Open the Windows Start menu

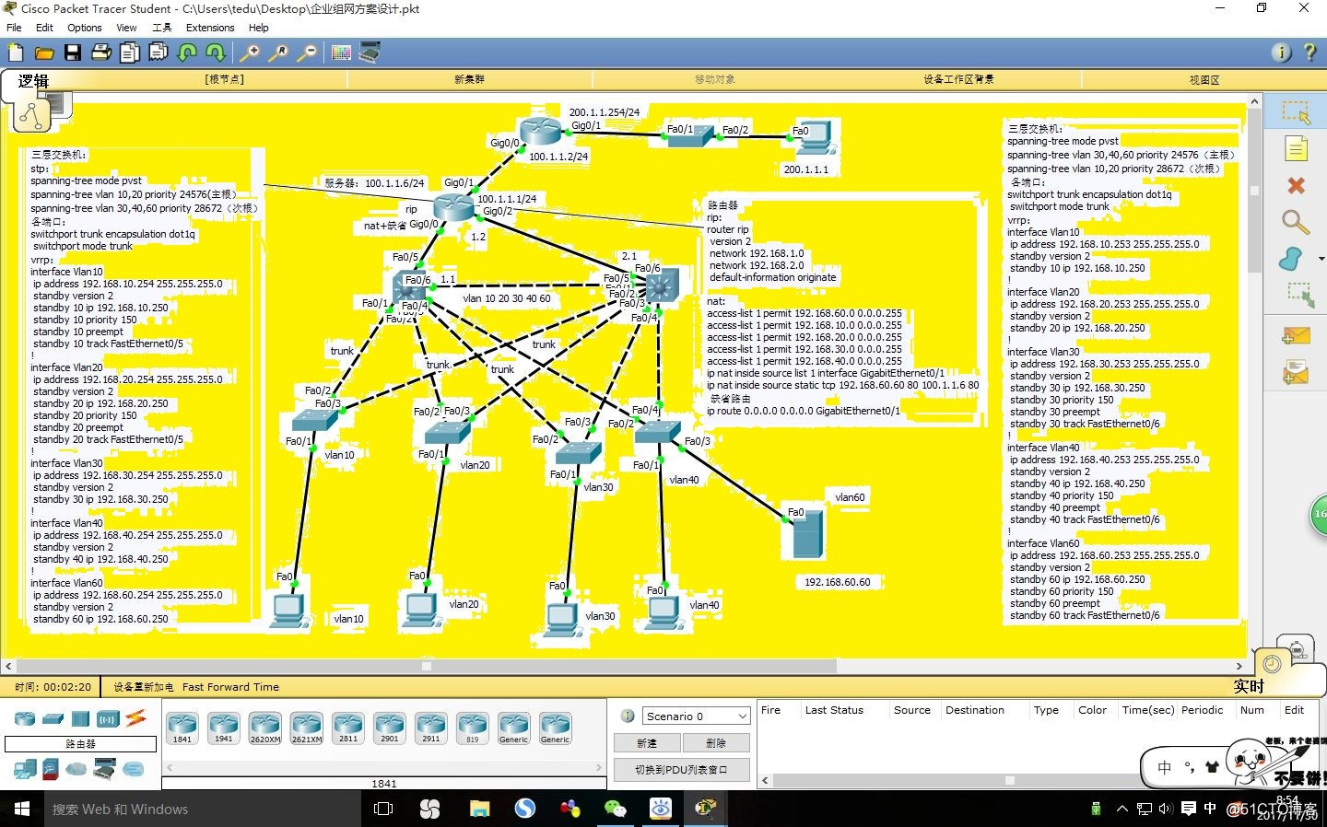tap(22, 809)
